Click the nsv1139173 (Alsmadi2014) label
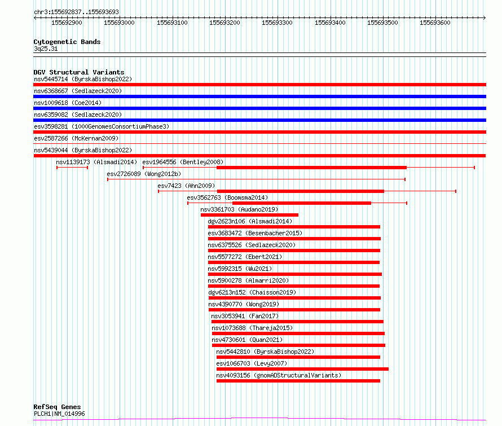 point(96,162)
